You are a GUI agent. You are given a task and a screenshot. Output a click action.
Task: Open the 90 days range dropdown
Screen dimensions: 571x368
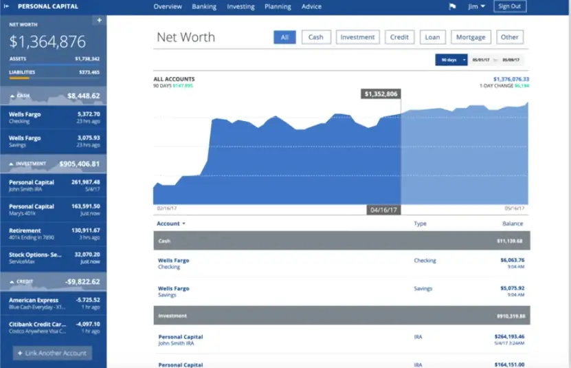464,61
